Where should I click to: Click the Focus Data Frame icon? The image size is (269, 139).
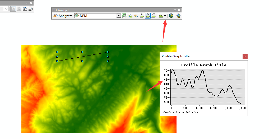[x=19, y=8]
